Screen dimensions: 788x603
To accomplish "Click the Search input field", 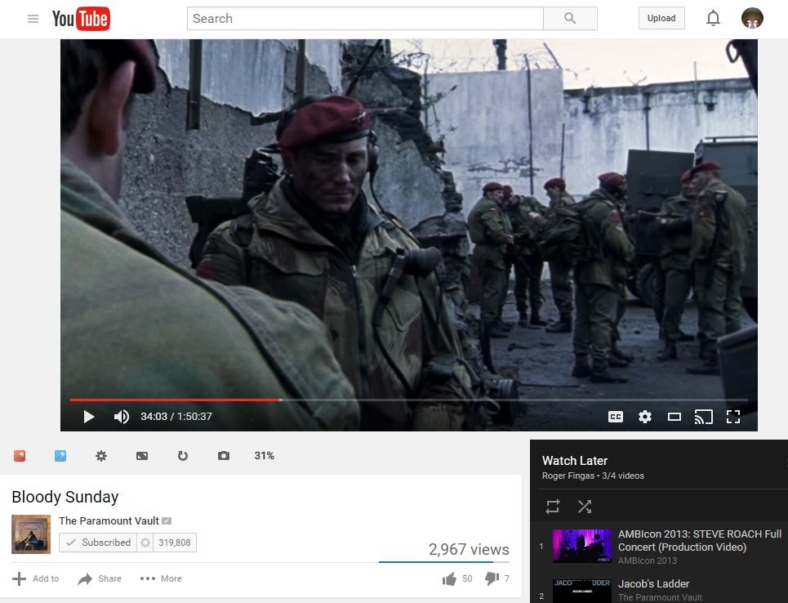I will coord(365,19).
